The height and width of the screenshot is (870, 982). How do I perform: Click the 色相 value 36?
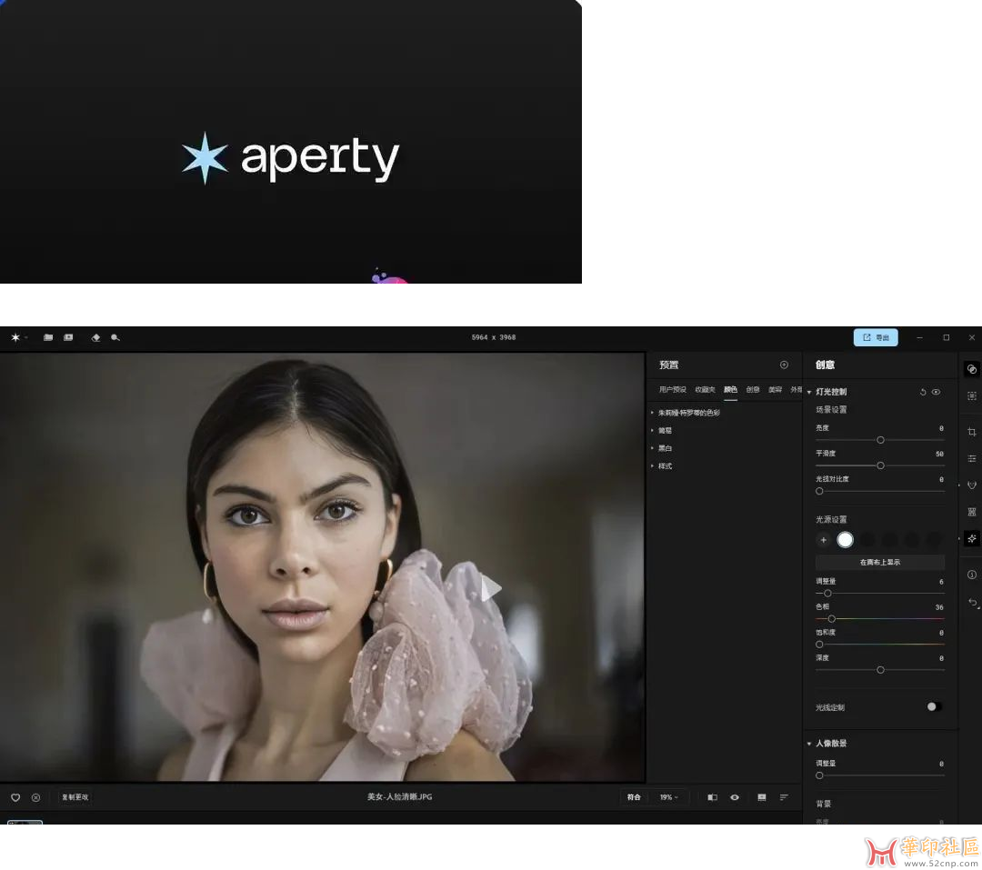click(x=939, y=607)
